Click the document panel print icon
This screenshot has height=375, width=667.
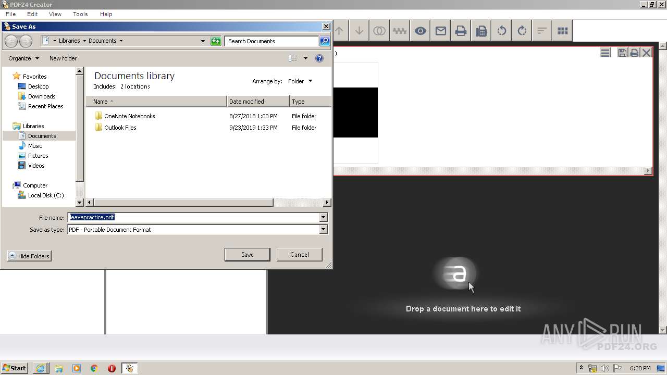[x=634, y=53]
